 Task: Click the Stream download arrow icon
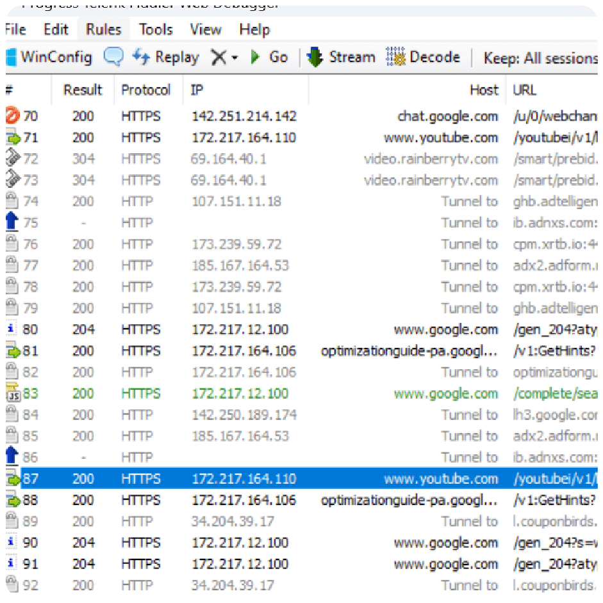tap(315, 58)
